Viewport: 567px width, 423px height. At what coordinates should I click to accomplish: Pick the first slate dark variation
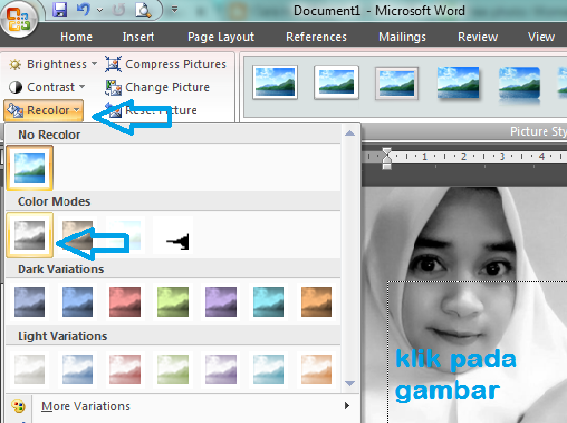pyautogui.click(x=29, y=302)
